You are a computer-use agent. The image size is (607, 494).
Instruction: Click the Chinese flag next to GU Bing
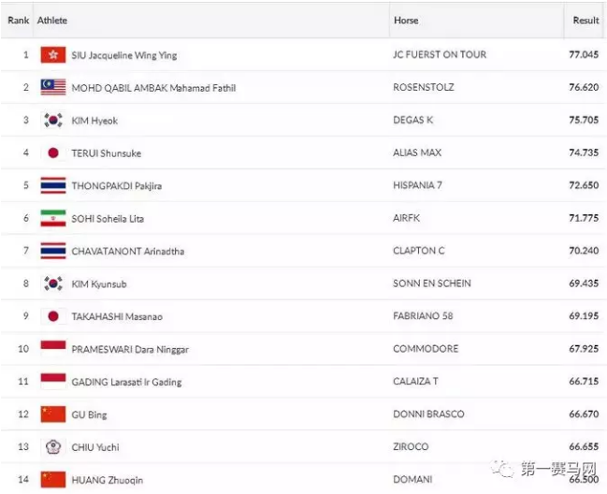pos(52,414)
